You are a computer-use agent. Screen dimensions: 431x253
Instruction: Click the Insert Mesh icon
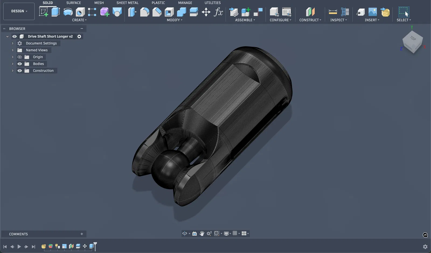click(385, 12)
